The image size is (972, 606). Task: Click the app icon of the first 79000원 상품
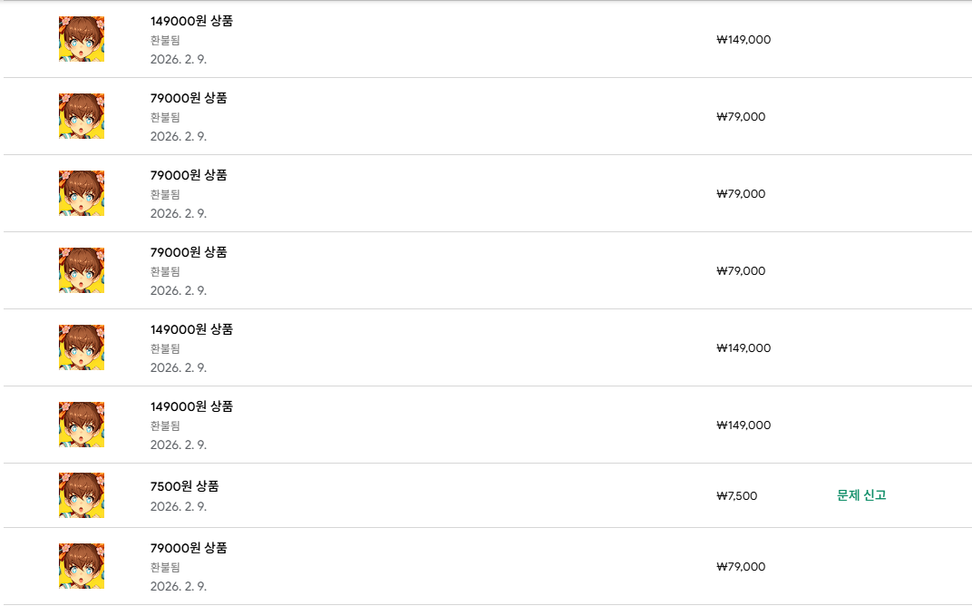(x=82, y=116)
